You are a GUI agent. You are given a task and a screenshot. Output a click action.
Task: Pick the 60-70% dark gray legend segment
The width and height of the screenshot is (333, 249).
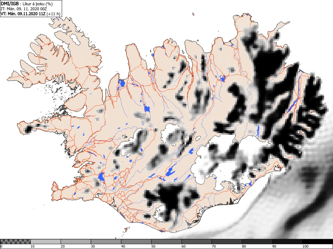(x=197, y=242)
